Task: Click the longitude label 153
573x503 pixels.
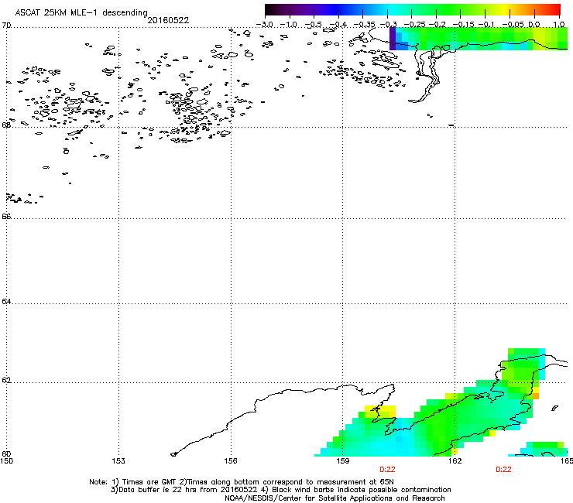Action: click(x=118, y=461)
